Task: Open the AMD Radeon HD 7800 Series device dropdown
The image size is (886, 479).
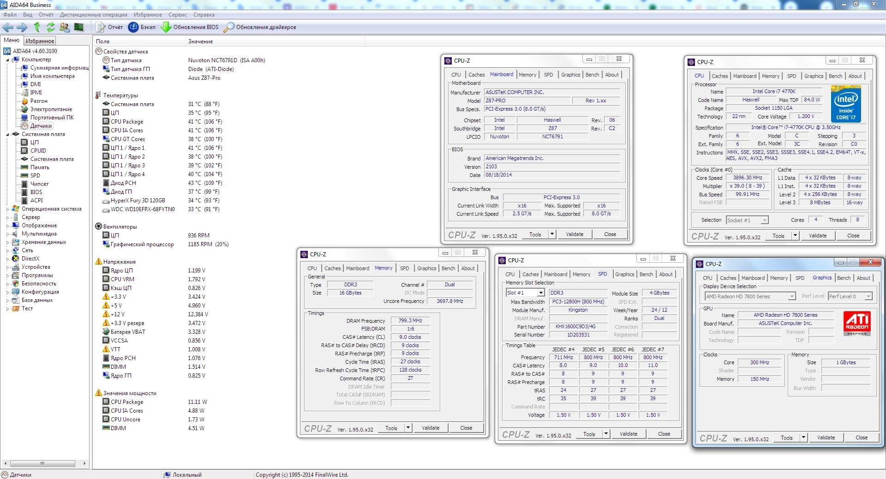Action: [x=791, y=296]
